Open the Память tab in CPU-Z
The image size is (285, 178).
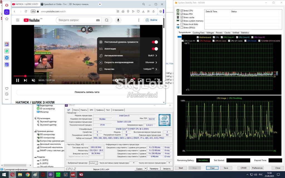83,110
